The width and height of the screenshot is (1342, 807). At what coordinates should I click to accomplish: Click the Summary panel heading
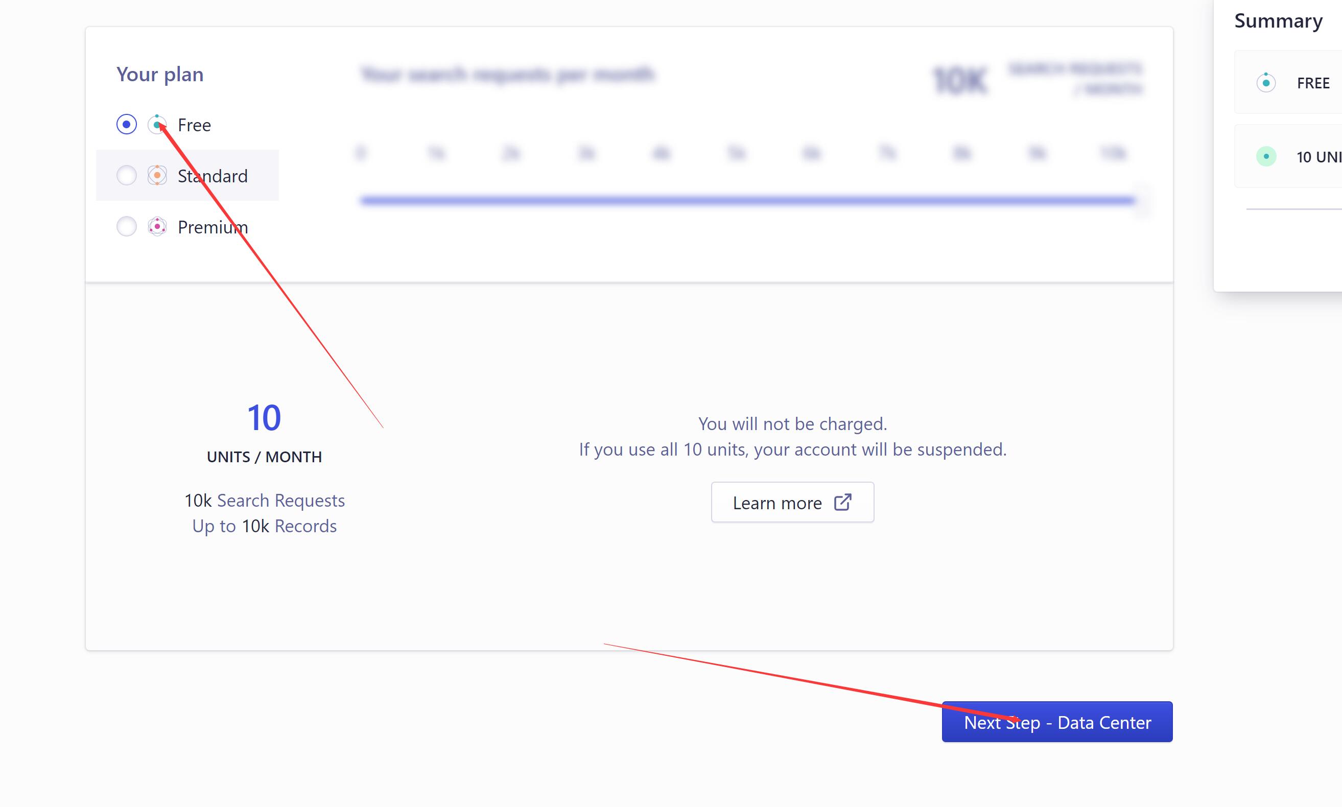click(1278, 20)
